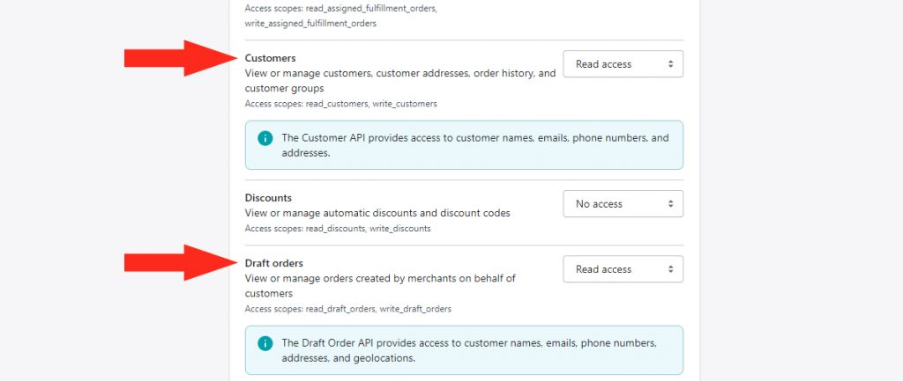Screen dimensions: 903x381
Task: Click the info icon in Draft Order API notice
Action: point(265,344)
